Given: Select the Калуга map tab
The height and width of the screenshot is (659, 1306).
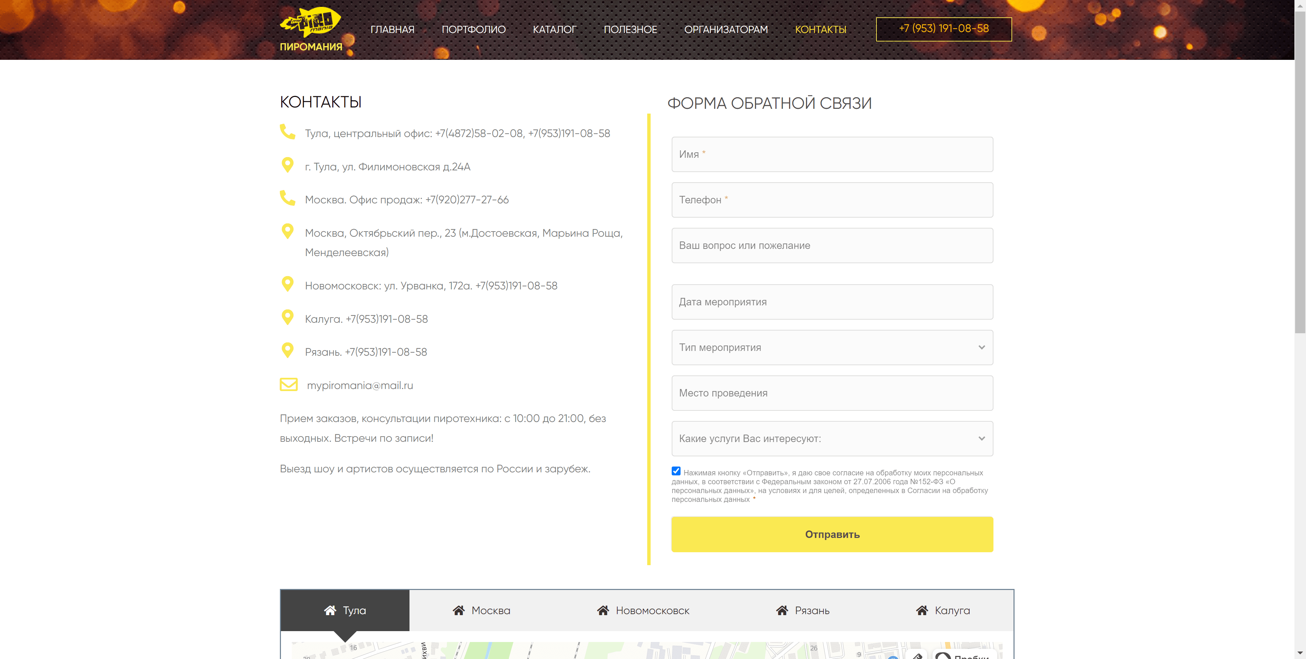Looking at the screenshot, I should tap(943, 610).
